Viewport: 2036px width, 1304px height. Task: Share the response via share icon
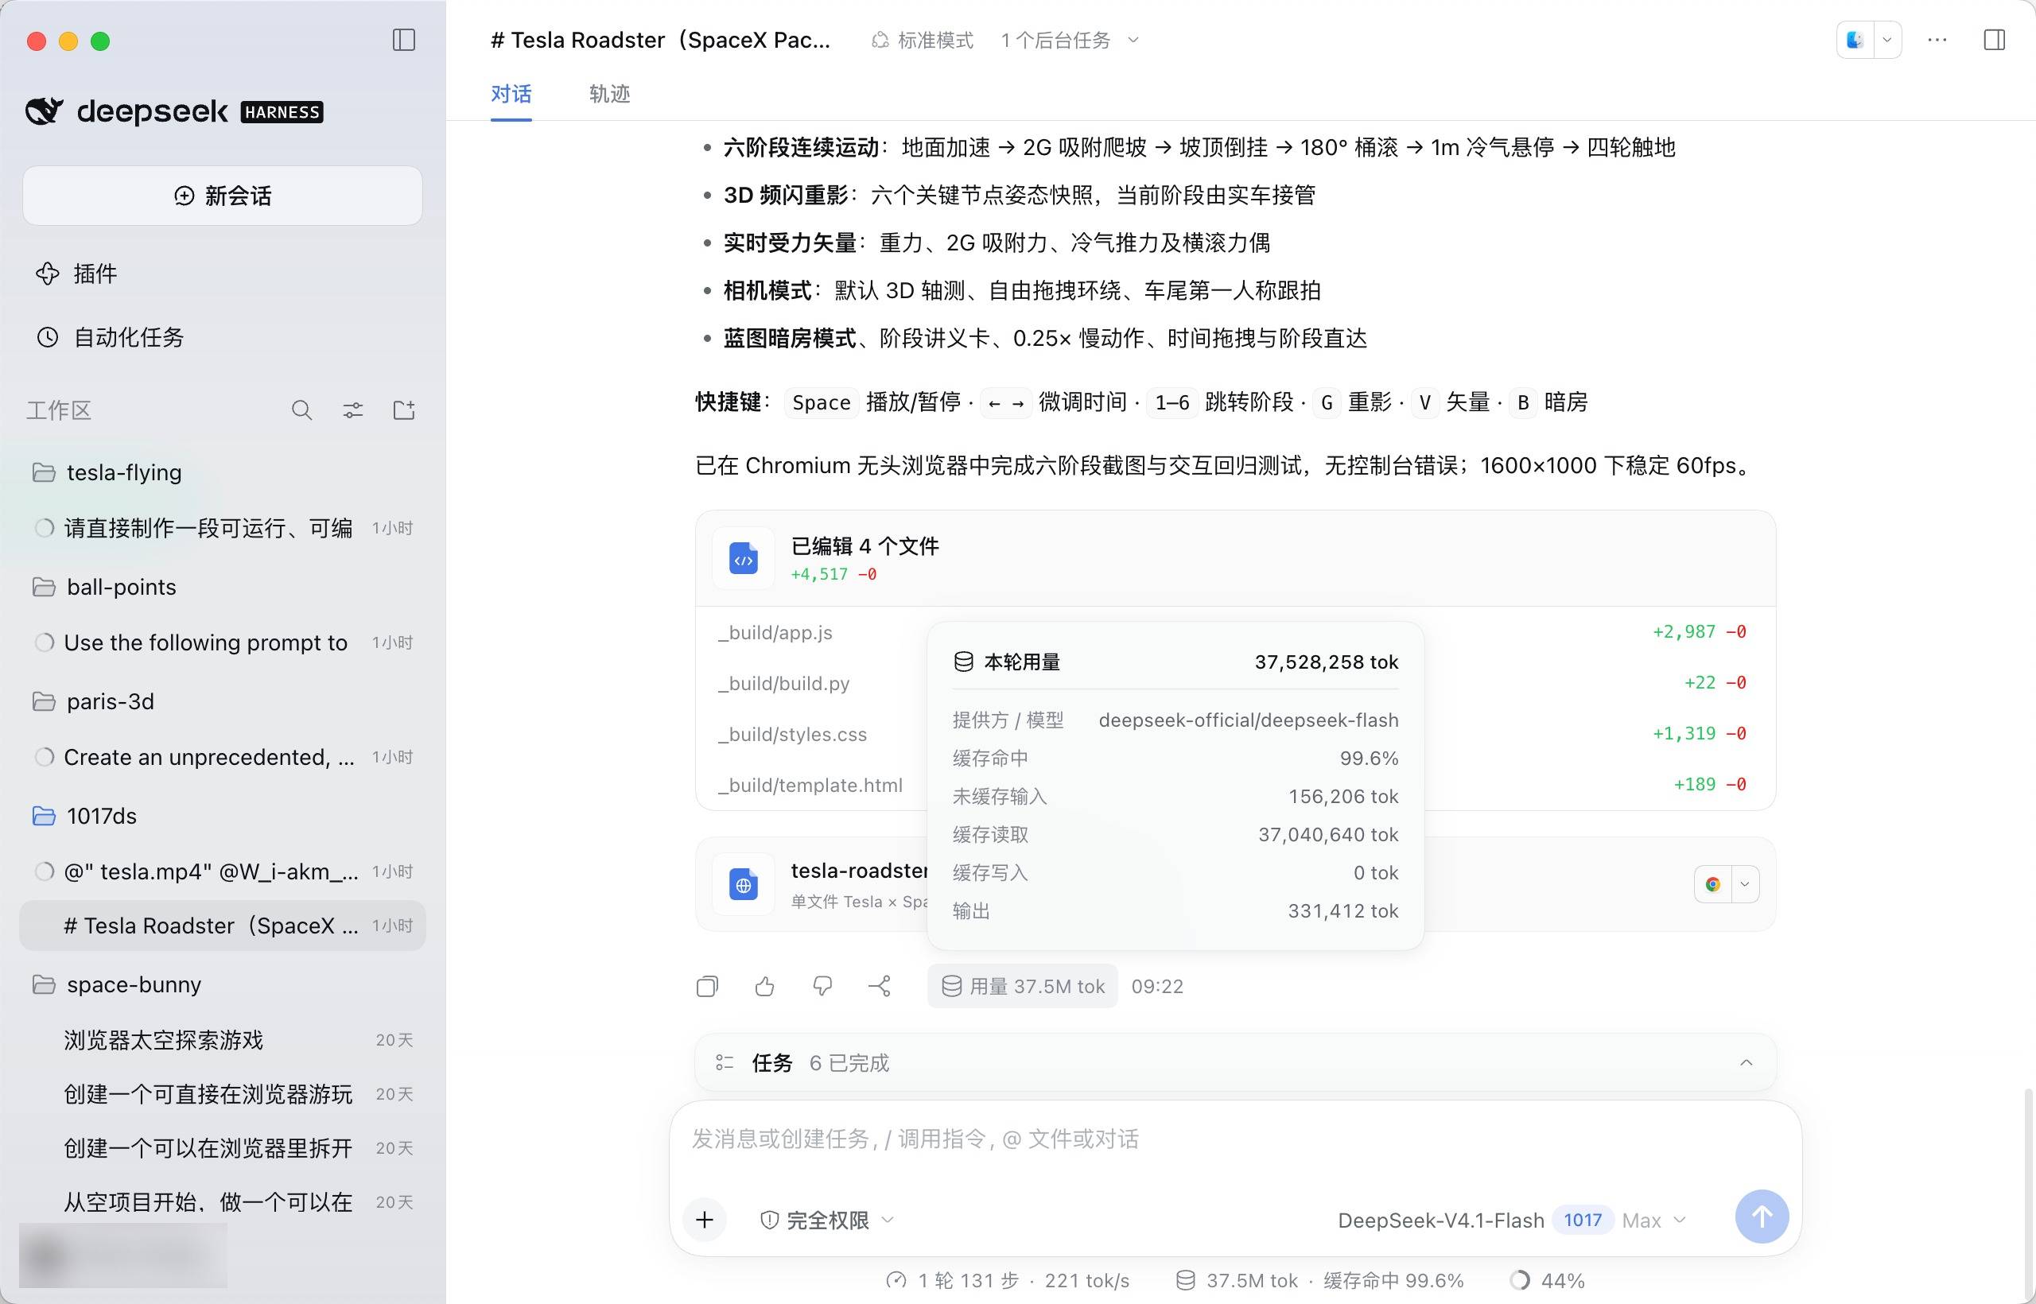[880, 986]
